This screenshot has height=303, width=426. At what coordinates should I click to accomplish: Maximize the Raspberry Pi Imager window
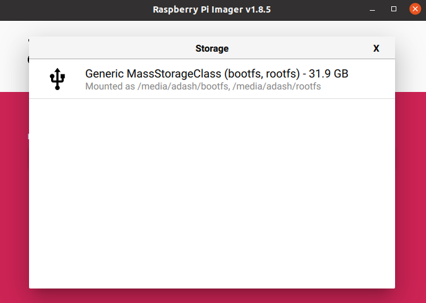394,9
